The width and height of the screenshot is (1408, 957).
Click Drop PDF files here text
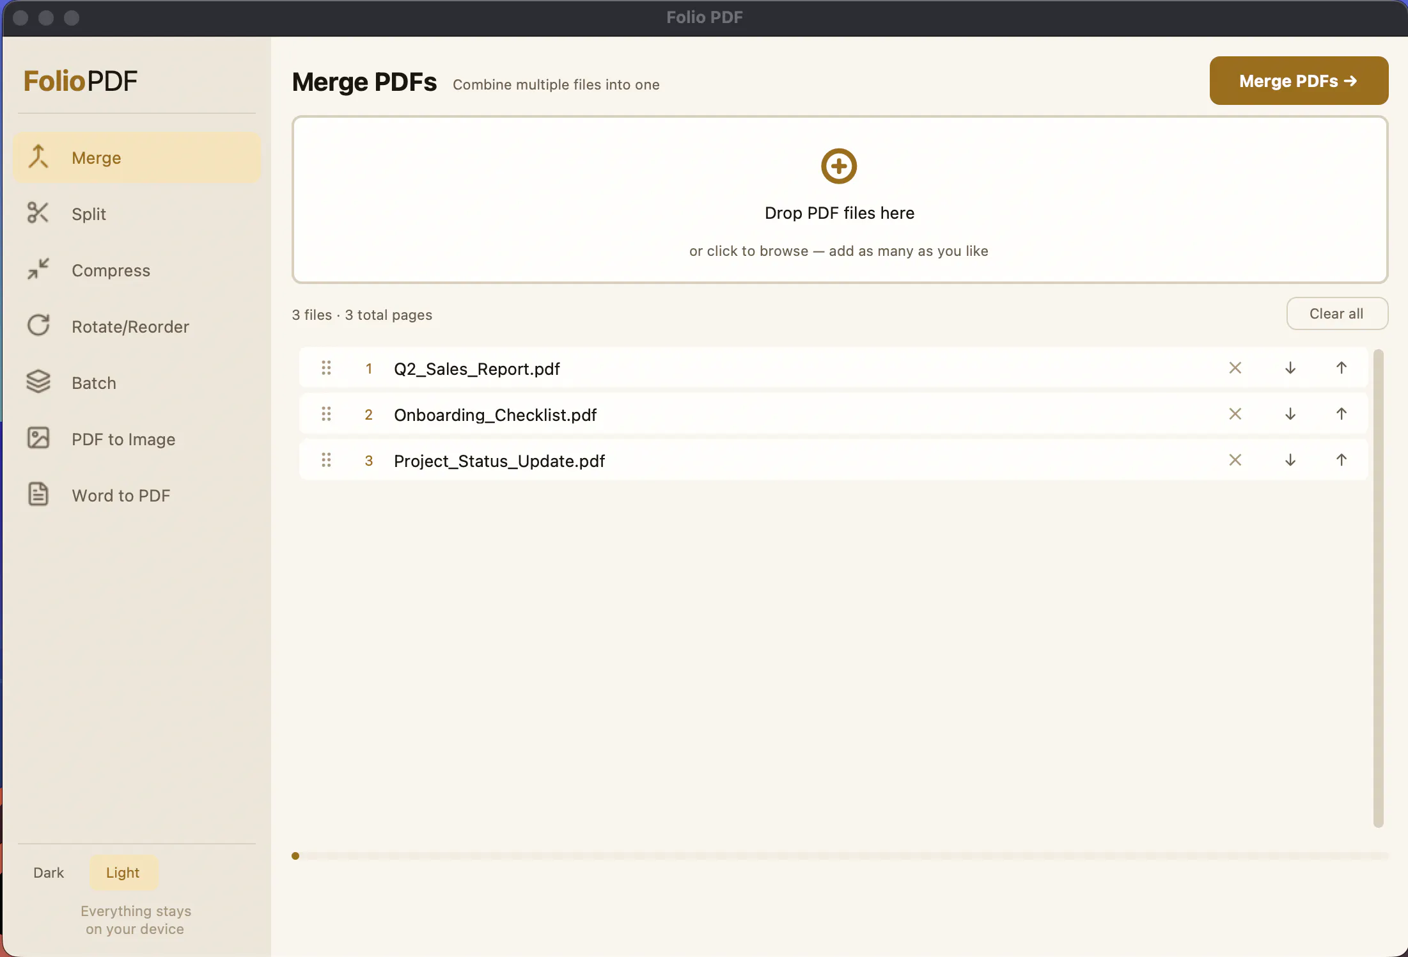[x=840, y=213]
